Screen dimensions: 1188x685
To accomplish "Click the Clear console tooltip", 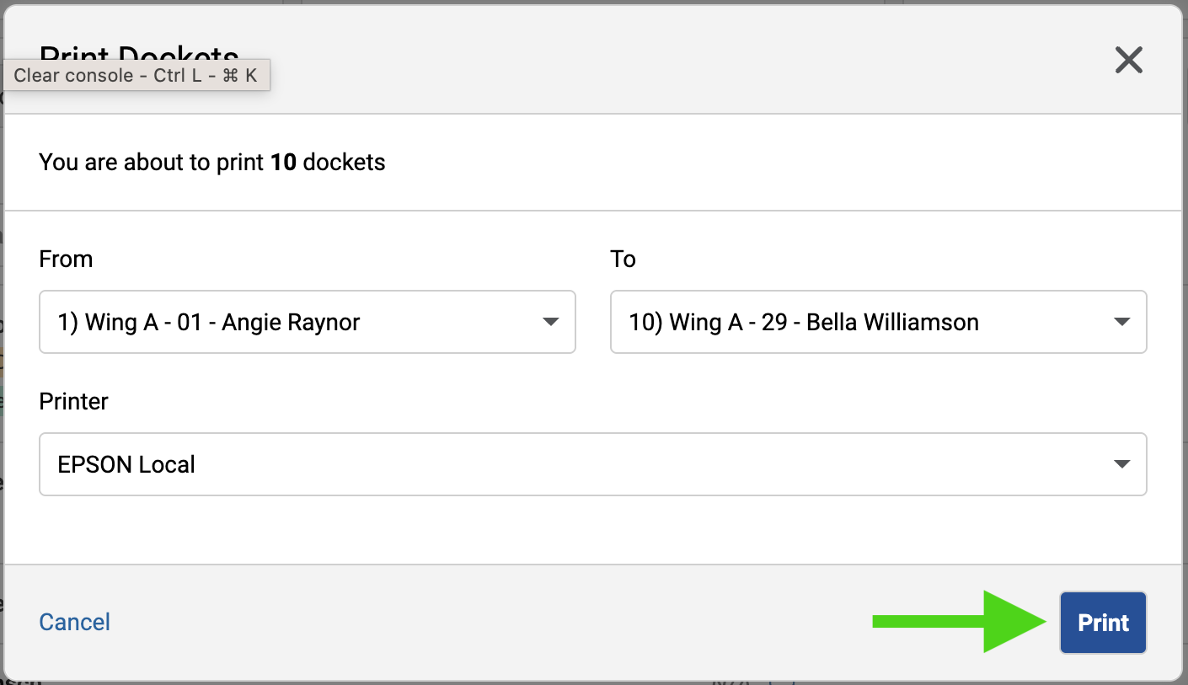I will 136,76.
